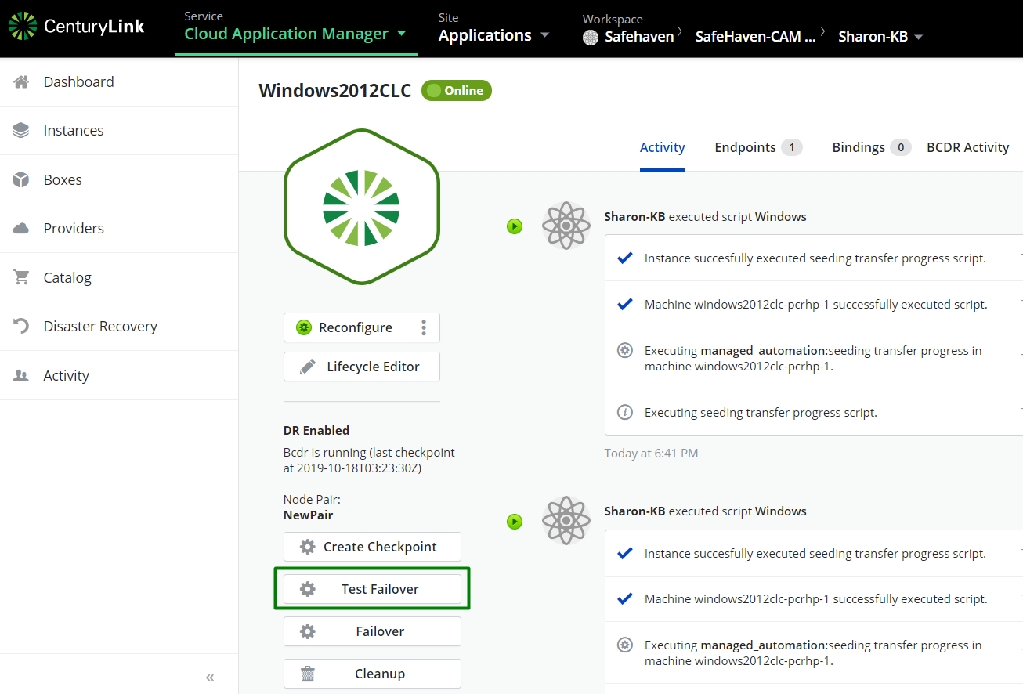Click the info icon beside Executing seeding transfer
1023x694 pixels.
click(x=625, y=412)
